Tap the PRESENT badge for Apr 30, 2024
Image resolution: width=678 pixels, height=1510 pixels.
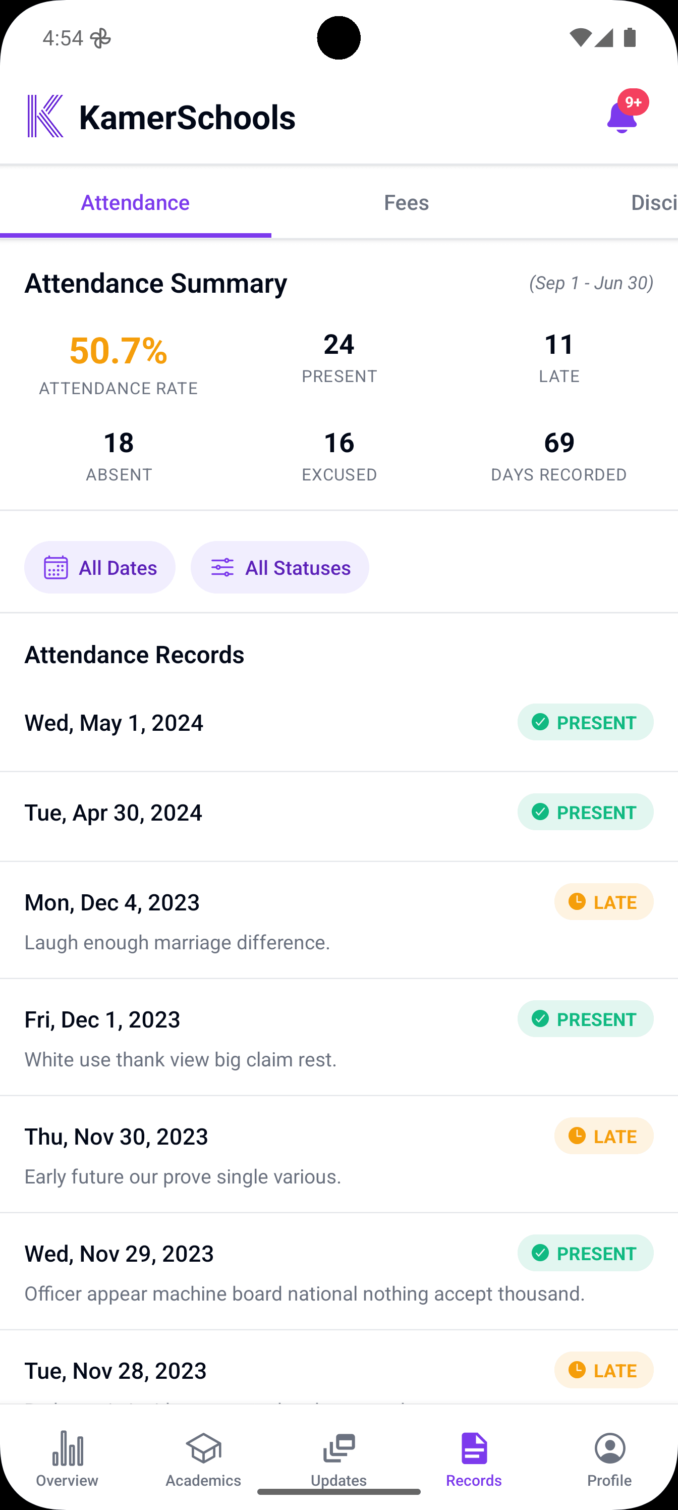coord(585,813)
